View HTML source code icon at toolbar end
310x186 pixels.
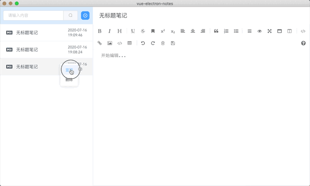click(x=303, y=31)
